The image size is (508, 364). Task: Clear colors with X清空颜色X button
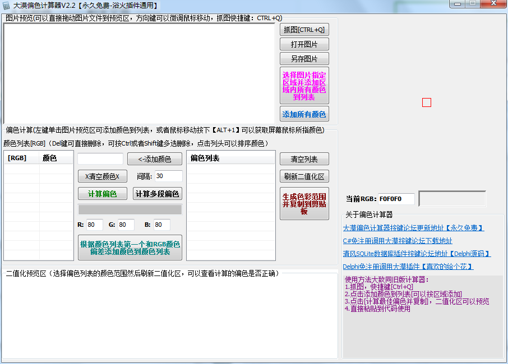point(103,176)
